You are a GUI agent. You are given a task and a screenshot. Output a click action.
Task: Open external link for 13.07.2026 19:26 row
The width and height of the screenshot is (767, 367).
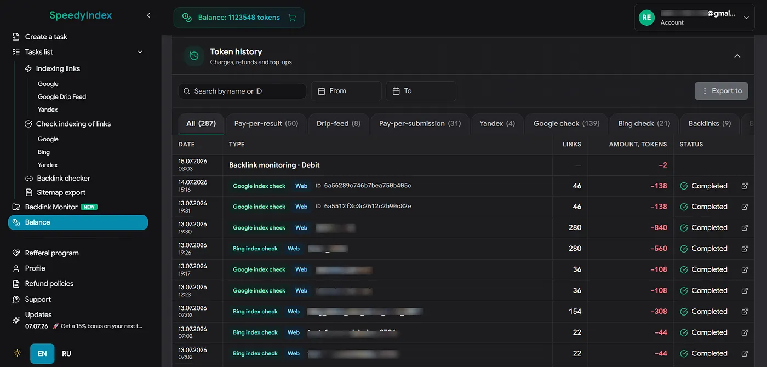point(745,249)
